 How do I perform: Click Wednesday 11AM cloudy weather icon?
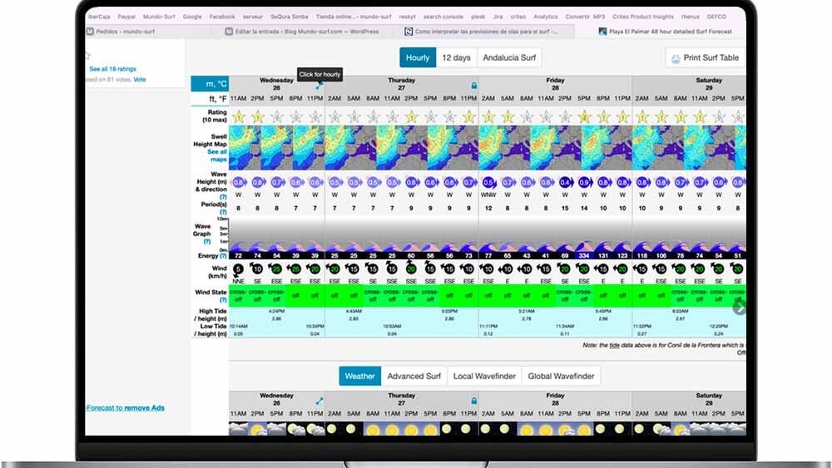[x=239, y=429]
